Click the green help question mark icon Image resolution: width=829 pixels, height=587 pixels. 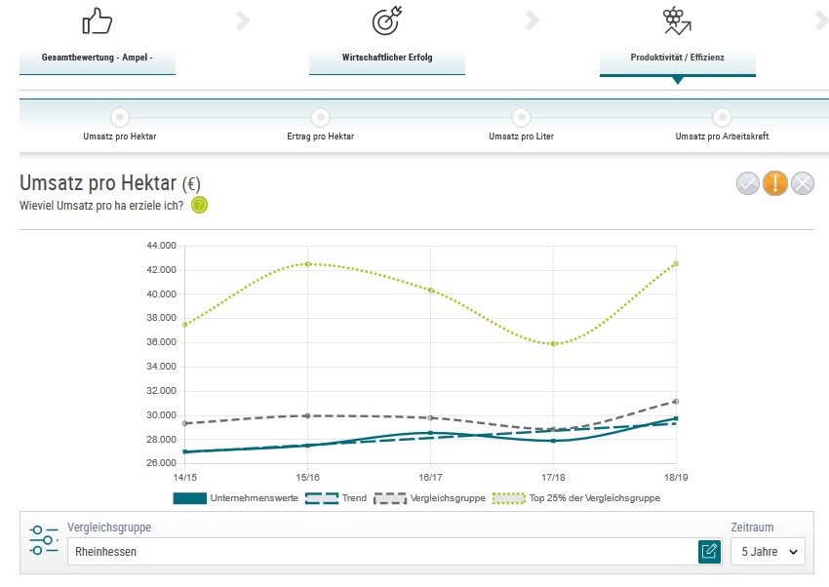coord(199,205)
